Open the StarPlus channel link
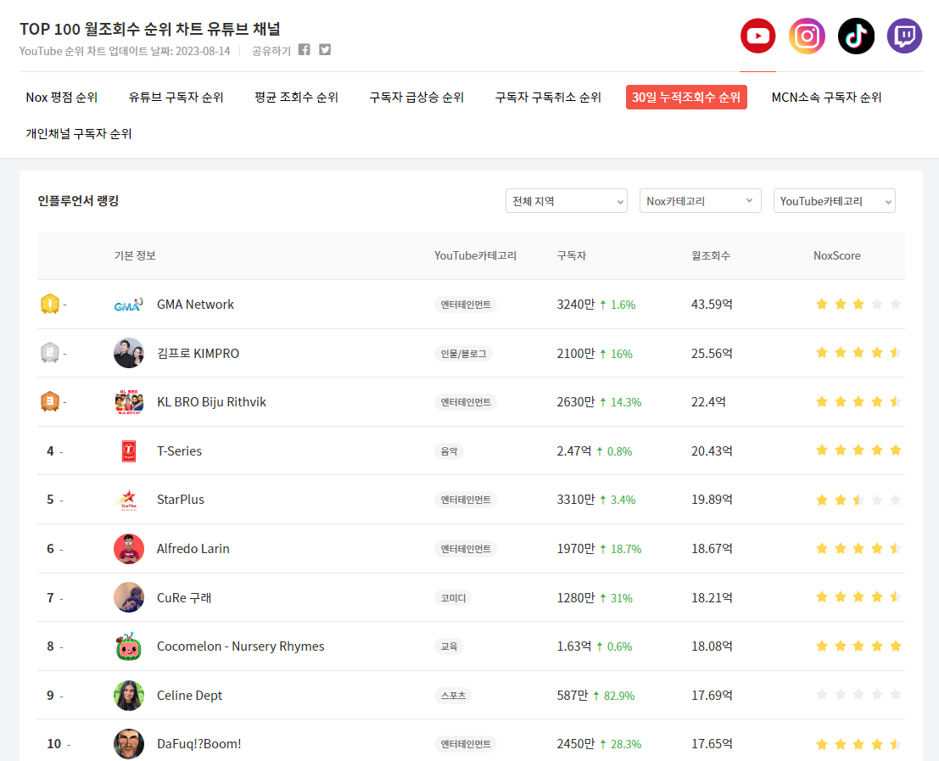 [x=181, y=500]
